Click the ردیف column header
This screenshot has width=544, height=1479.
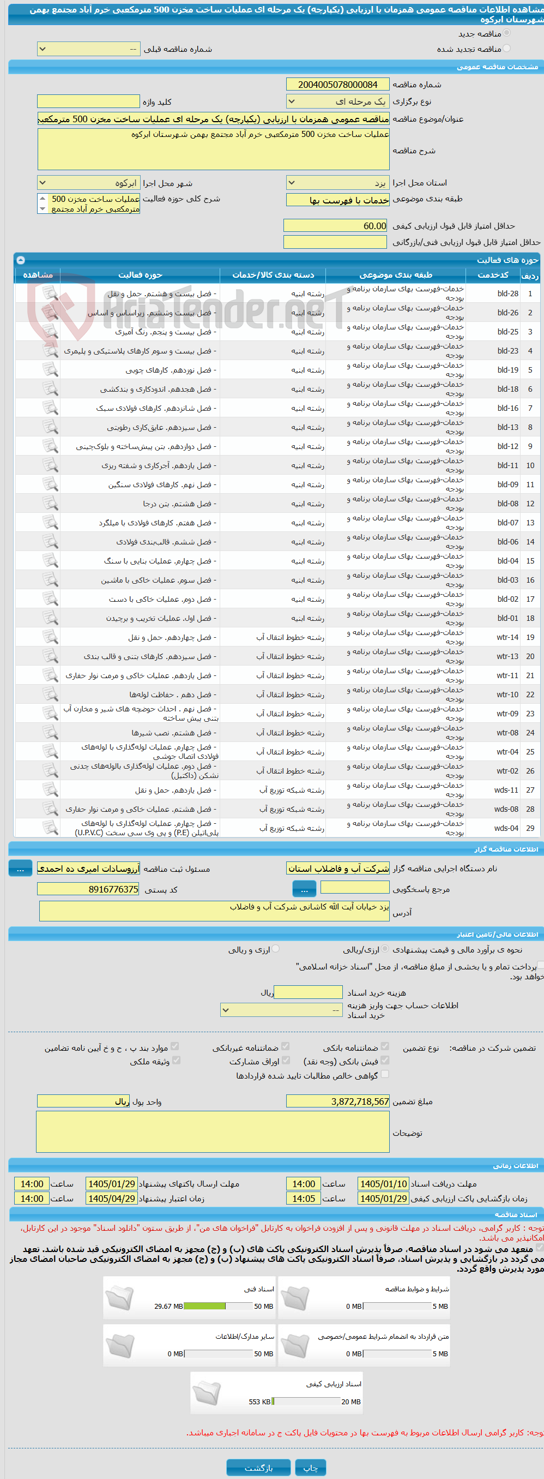(x=530, y=275)
